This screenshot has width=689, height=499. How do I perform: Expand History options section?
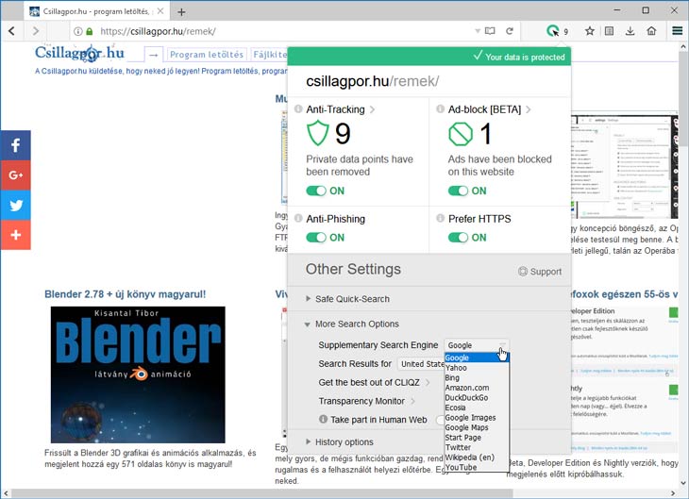coord(339,441)
